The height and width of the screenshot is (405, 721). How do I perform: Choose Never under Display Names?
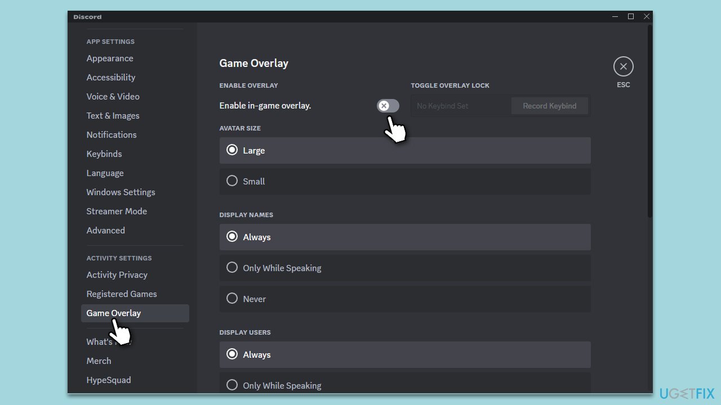(x=405, y=299)
